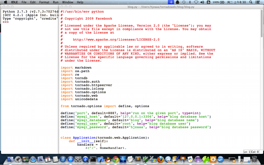Open orange gear app in Dock
Image resolution: width=264 pixels, height=165 pixels.
pyautogui.click(x=213, y=159)
